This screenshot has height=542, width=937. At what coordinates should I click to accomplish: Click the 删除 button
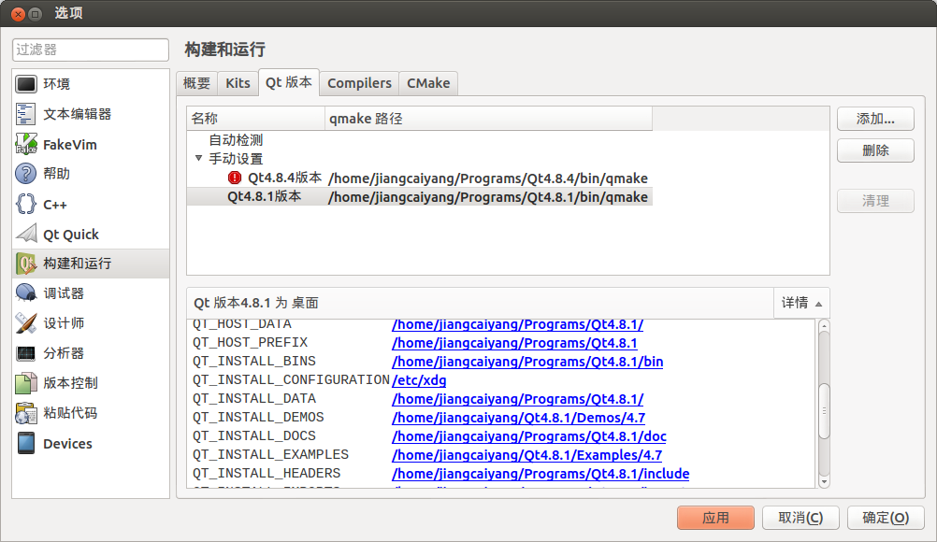pyautogui.click(x=875, y=150)
